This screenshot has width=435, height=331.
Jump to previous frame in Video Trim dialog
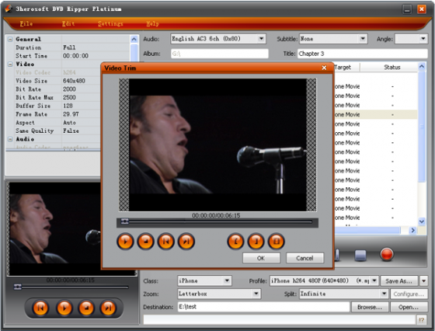(x=166, y=242)
